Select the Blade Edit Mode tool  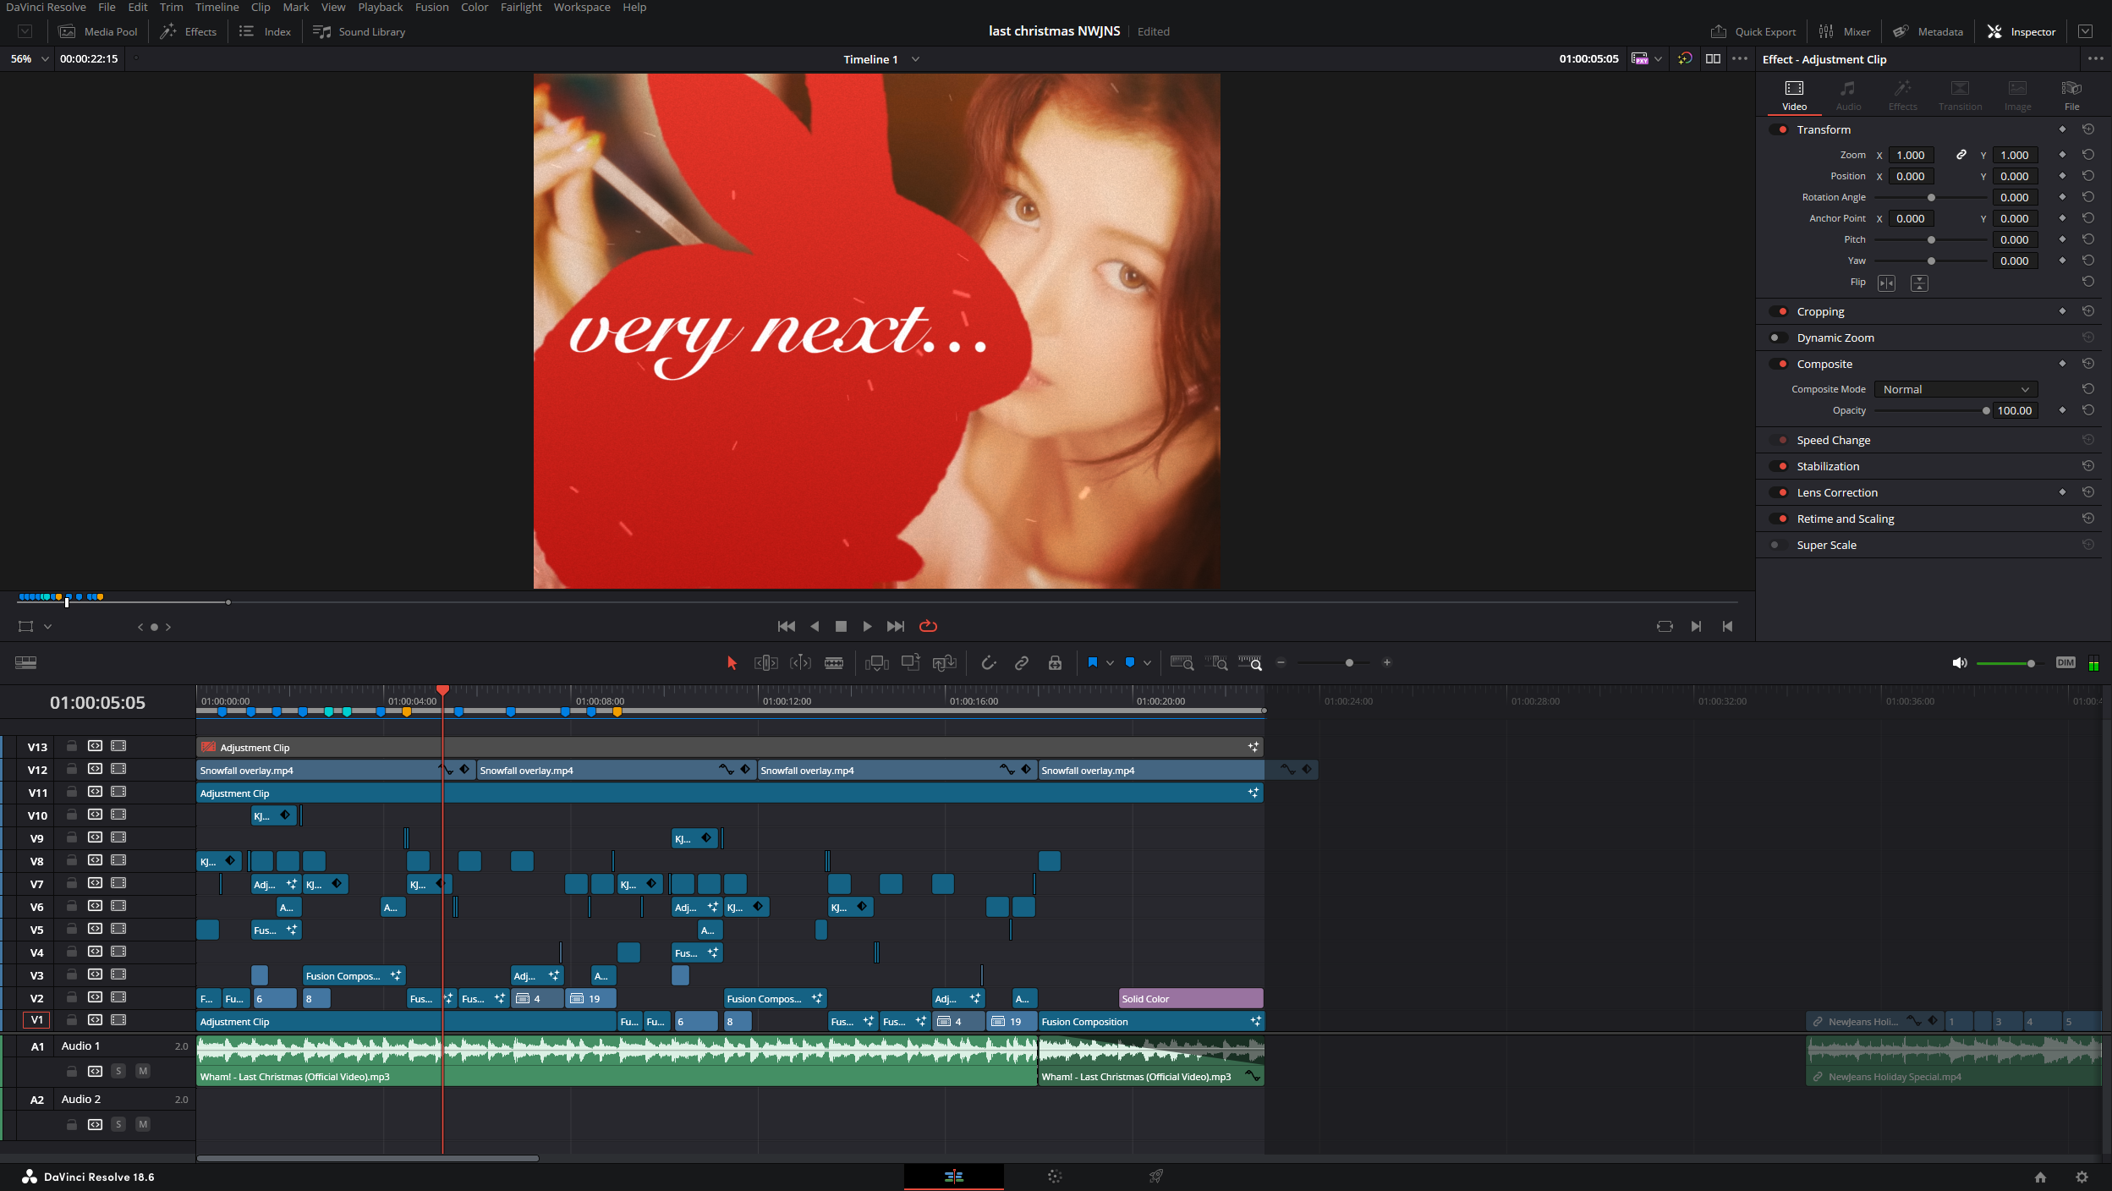pos(834,663)
